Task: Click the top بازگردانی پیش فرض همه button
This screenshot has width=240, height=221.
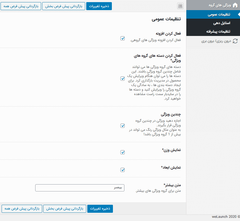Action: click(21, 6)
